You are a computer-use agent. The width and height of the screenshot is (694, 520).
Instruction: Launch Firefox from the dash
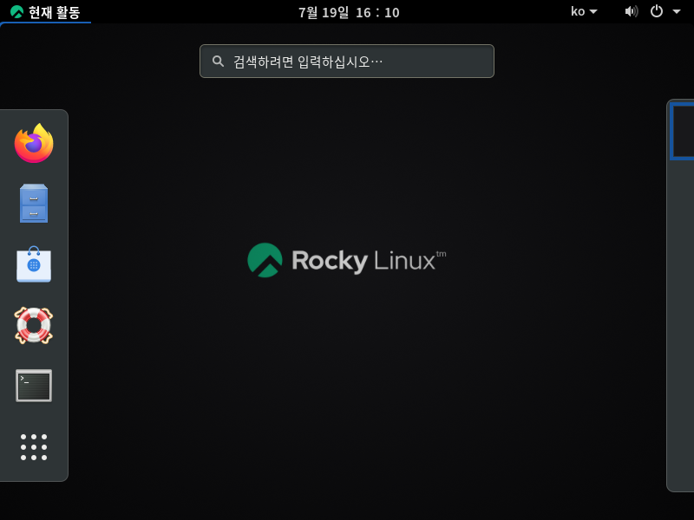point(34,143)
